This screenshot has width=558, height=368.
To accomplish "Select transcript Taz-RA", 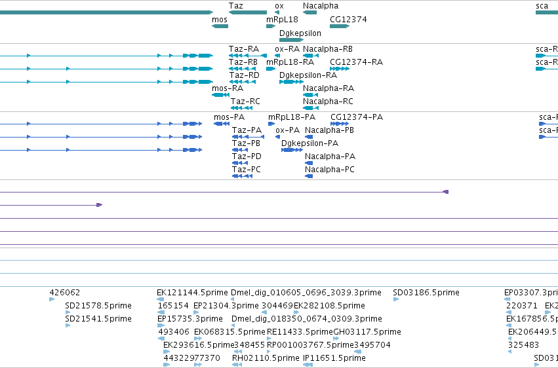I will pyautogui.click(x=244, y=49).
